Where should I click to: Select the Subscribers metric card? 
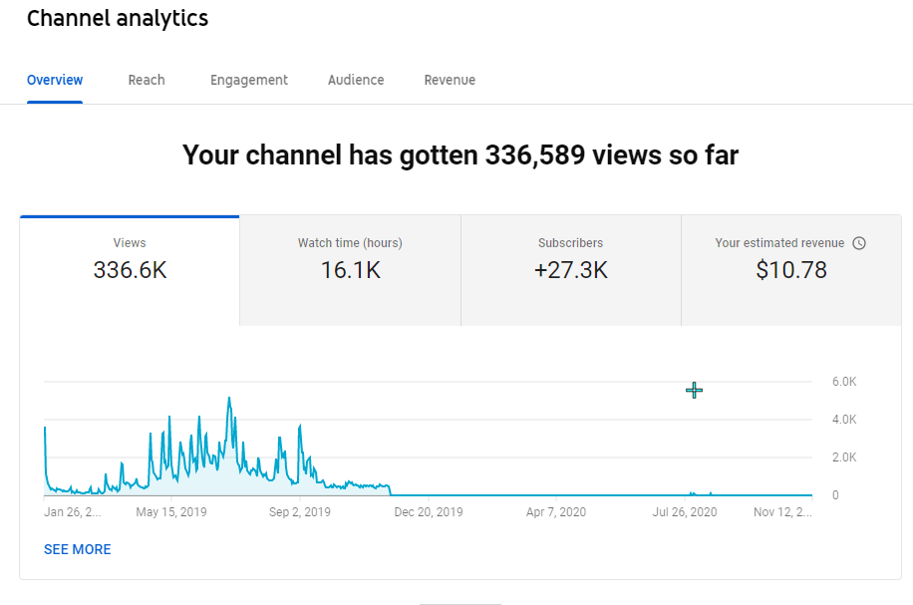click(570, 271)
